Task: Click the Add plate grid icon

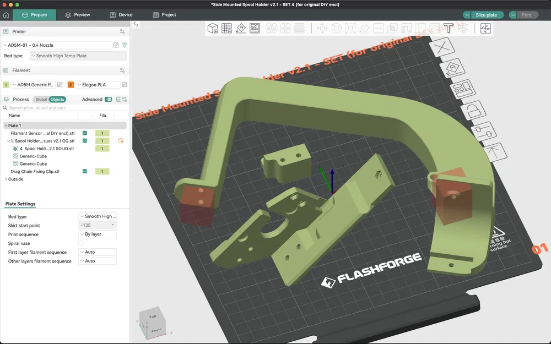Action: [x=226, y=28]
